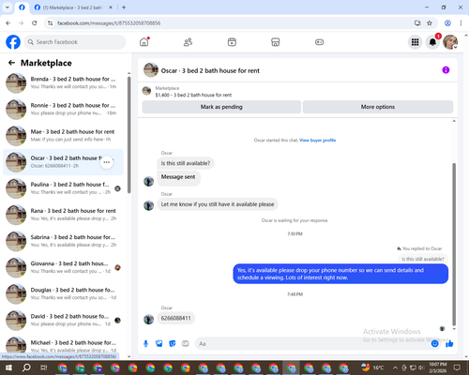Open the Chrome profile icon
The height and width of the screenshot is (375, 469).
pyautogui.click(x=447, y=22)
